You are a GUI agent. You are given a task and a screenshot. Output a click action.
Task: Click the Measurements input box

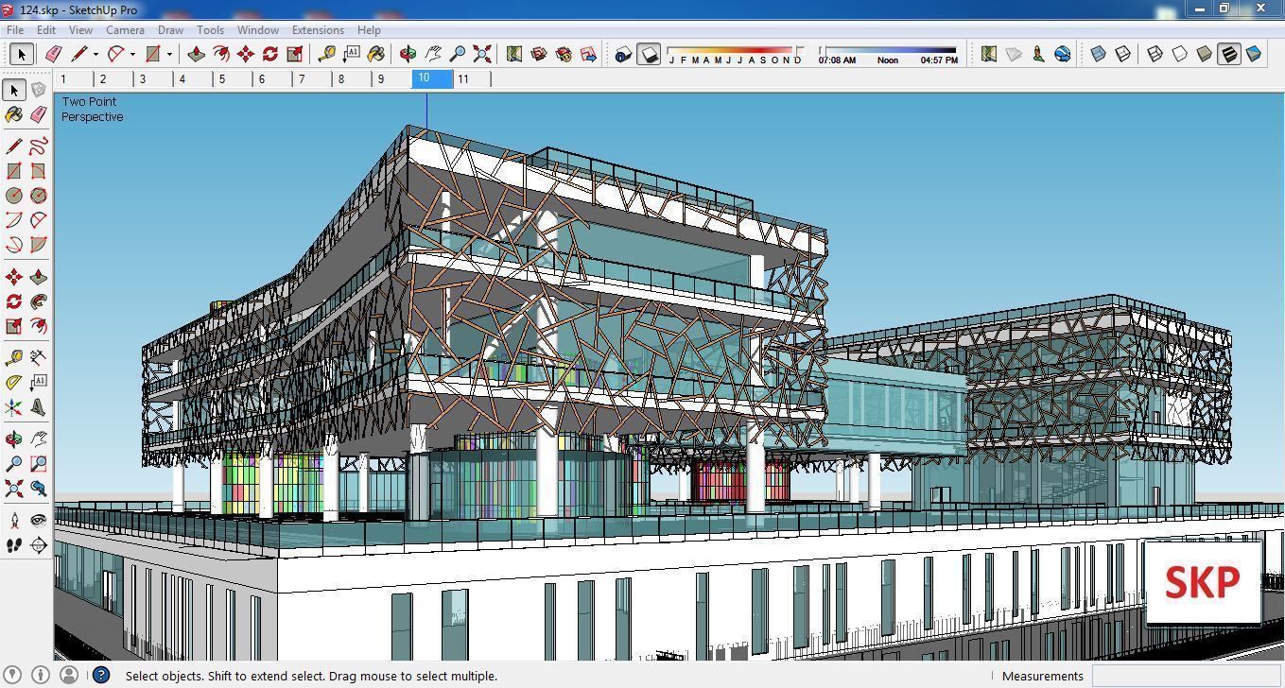coord(1186,676)
